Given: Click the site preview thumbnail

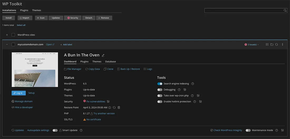Looking at the screenshot, I should [x=35, y=69].
